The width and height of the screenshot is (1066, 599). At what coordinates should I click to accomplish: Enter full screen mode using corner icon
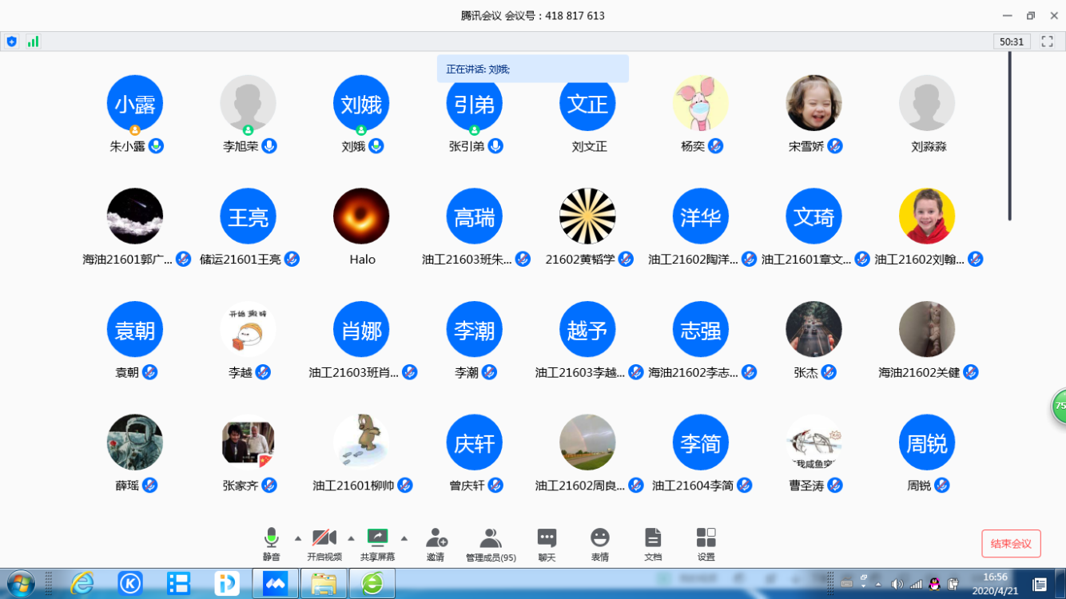[x=1047, y=42]
